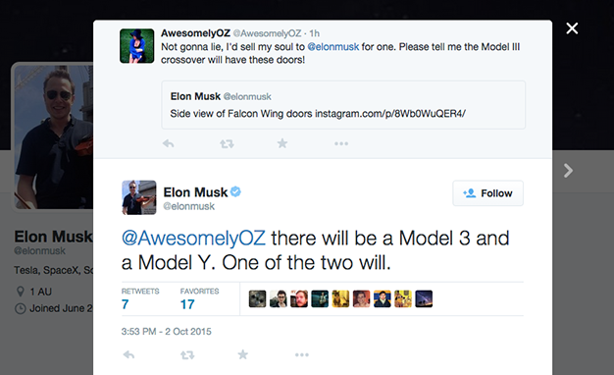Retweet Elon Musk's Model Y tweet

pos(187,355)
